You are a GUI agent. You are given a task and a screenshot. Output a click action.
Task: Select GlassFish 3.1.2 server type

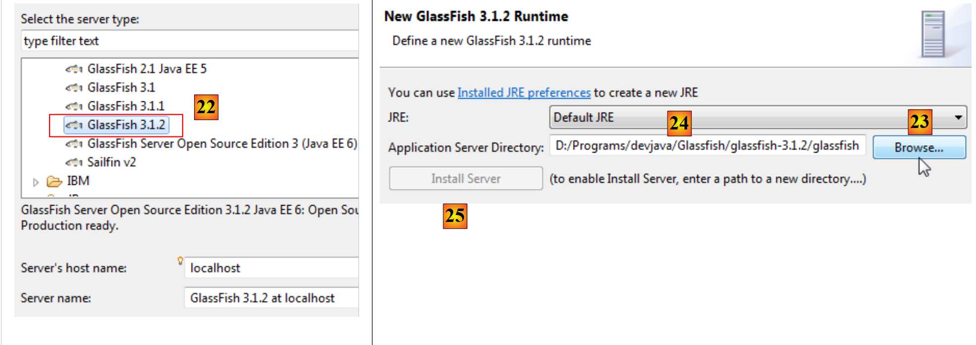tap(126, 125)
